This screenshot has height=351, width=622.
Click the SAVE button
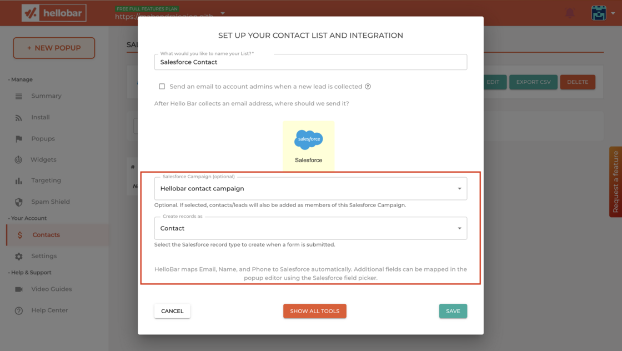(x=453, y=311)
